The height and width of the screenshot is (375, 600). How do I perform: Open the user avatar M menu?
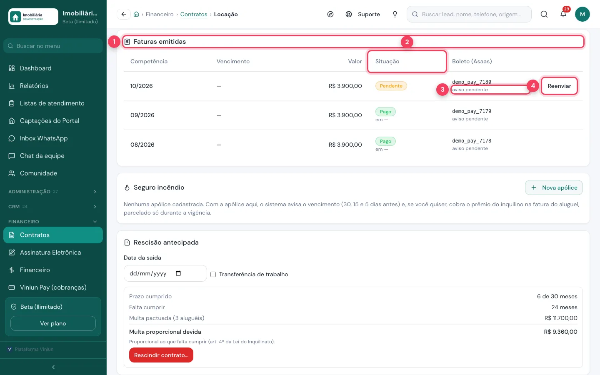(x=582, y=14)
